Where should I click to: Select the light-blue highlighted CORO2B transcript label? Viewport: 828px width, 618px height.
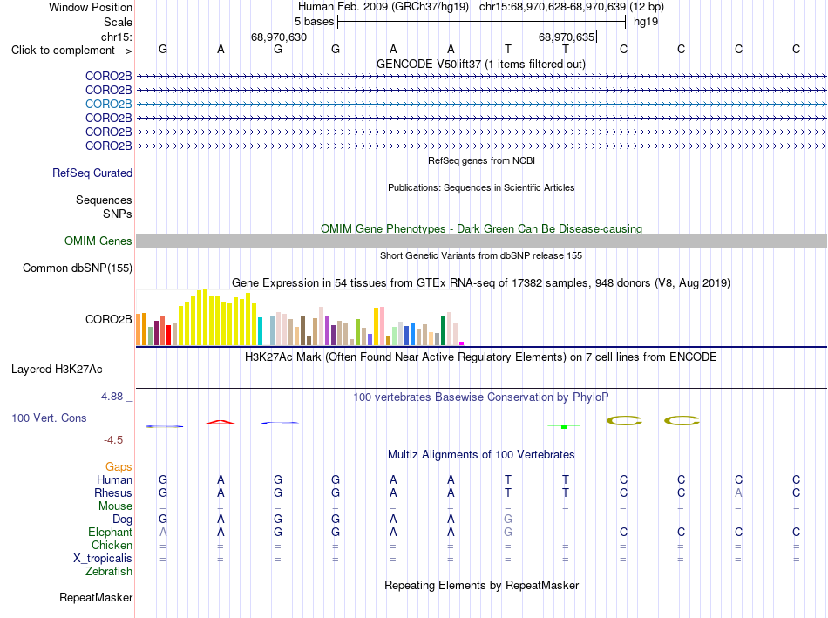[x=108, y=104]
